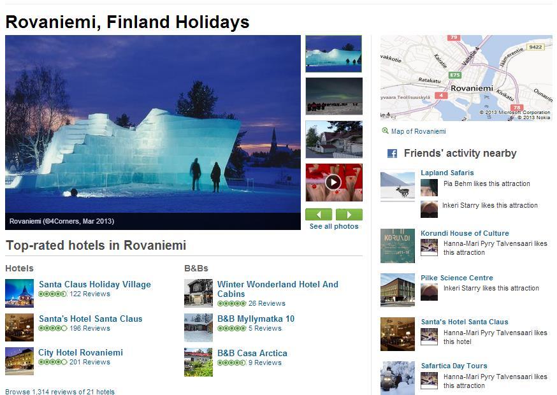Click the Rovaniemi map image
Image resolution: width=557 pixels, height=395 pixels.
click(x=466, y=78)
